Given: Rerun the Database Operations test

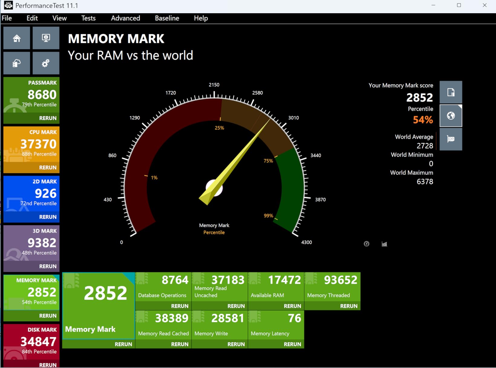Looking at the screenshot, I should pos(180,306).
